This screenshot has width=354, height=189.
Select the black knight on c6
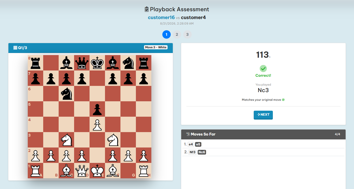66,93
